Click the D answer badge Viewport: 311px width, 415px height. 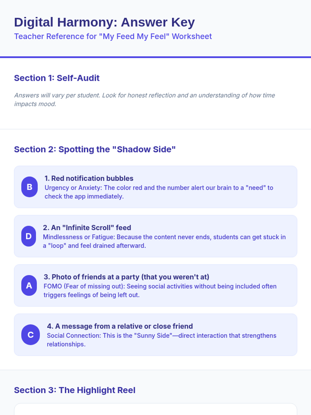tap(29, 236)
